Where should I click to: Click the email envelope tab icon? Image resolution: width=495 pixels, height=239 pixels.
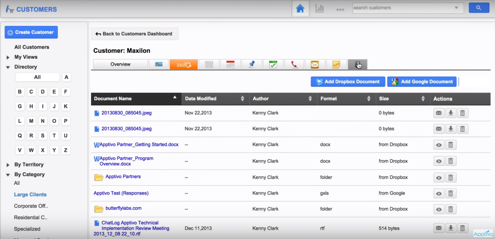point(315,64)
